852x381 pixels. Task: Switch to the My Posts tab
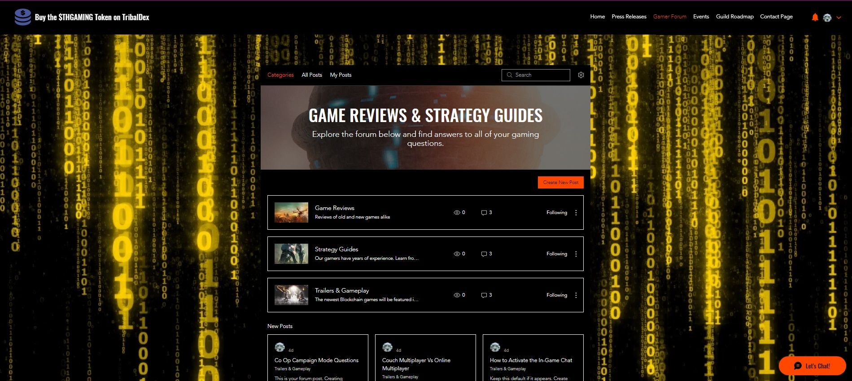tap(341, 75)
